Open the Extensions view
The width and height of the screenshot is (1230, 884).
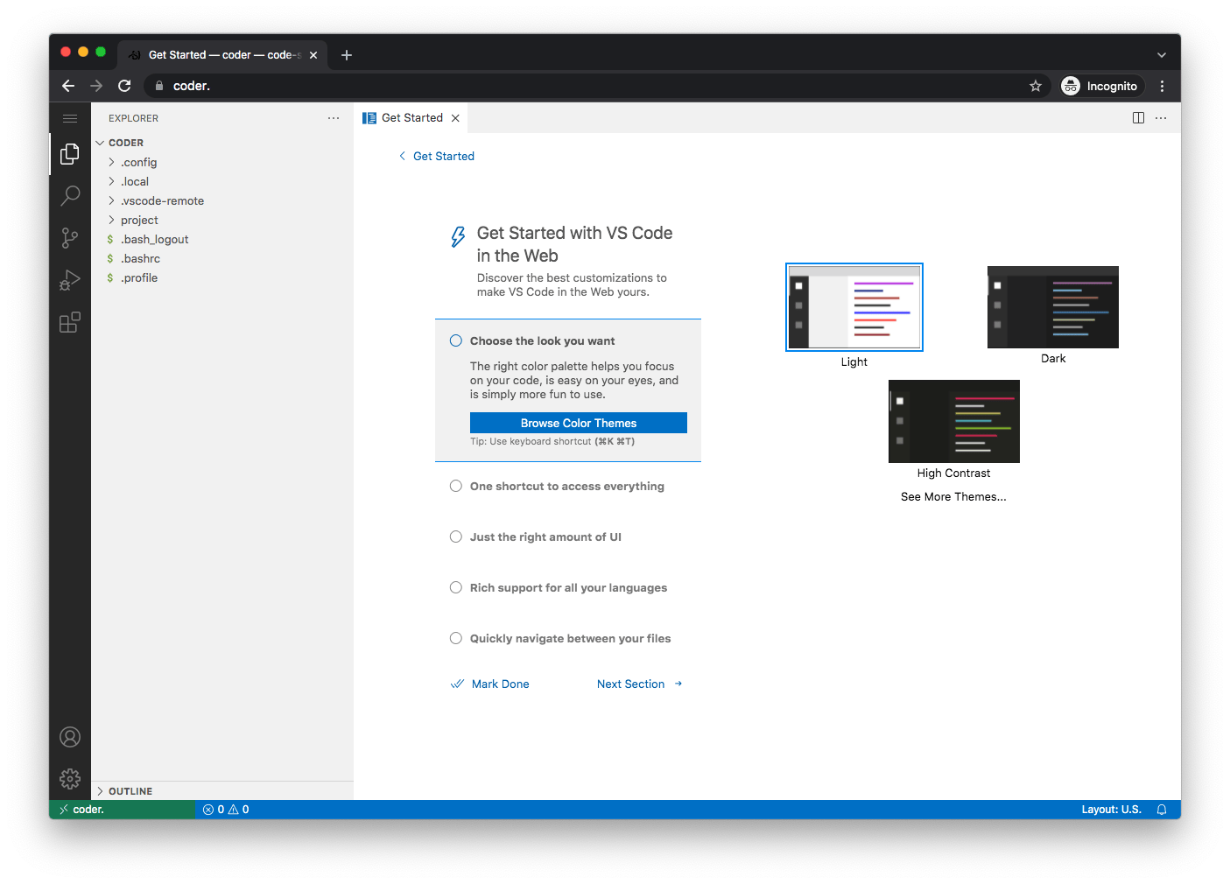[x=70, y=323]
